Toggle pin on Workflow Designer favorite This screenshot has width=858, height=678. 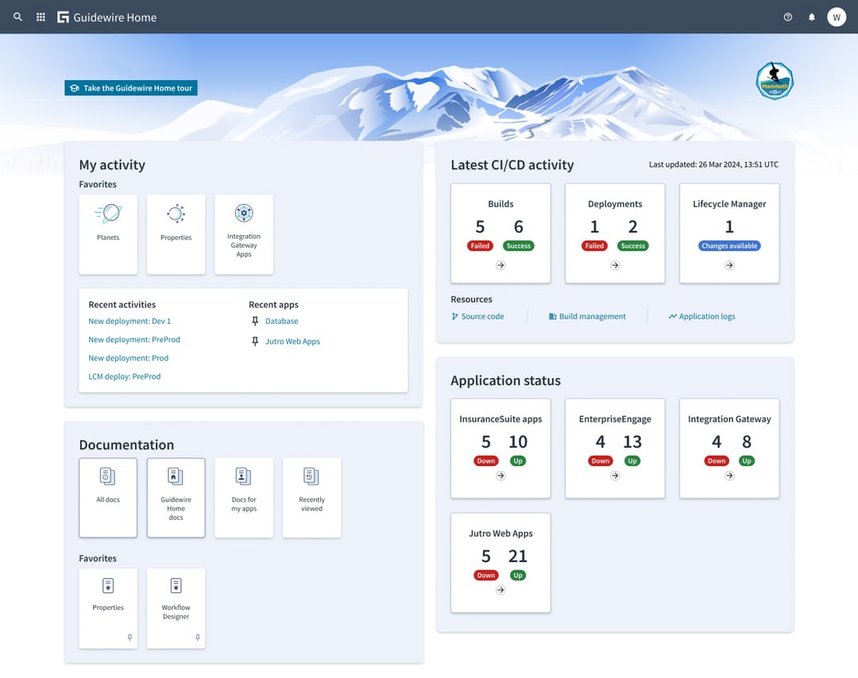click(198, 638)
